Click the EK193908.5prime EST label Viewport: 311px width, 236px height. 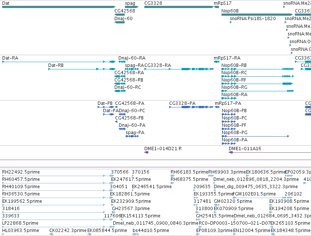point(289,201)
